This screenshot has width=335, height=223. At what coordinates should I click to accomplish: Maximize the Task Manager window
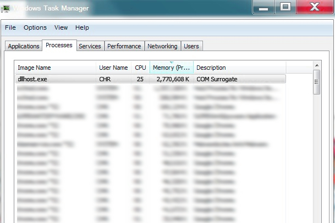pos(285,7)
